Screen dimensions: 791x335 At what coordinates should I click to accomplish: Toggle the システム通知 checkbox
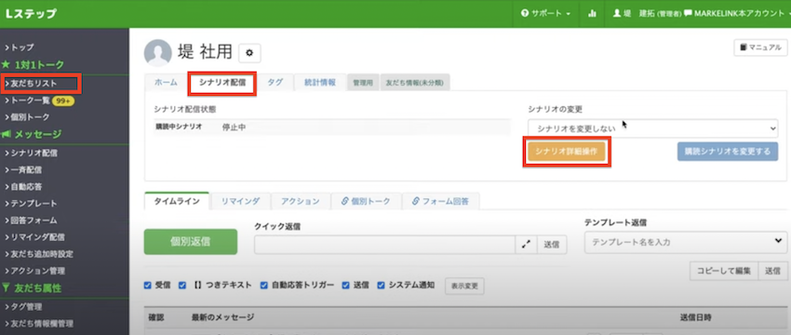point(382,285)
